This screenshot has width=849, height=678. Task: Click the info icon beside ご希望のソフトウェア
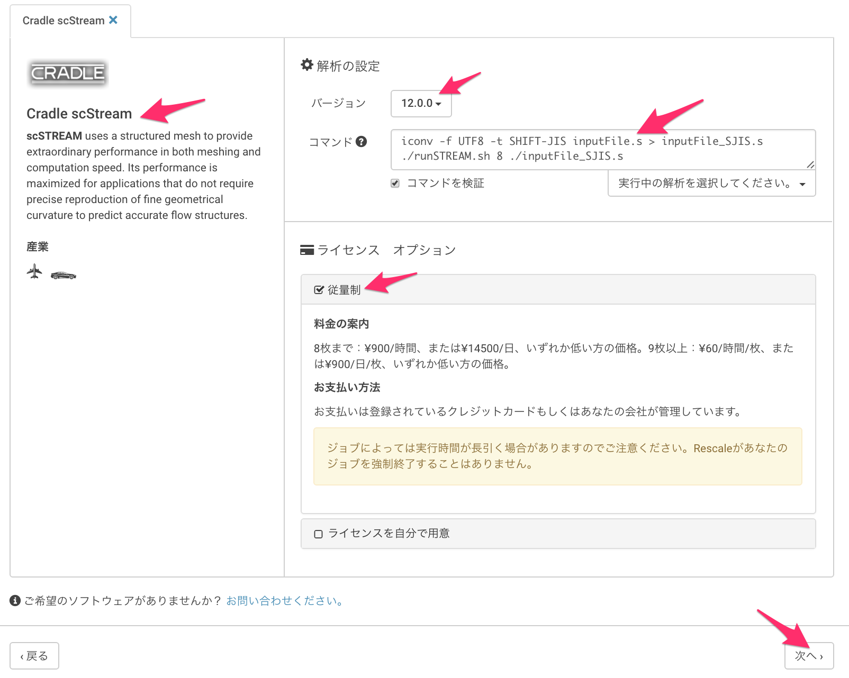coord(15,600)
